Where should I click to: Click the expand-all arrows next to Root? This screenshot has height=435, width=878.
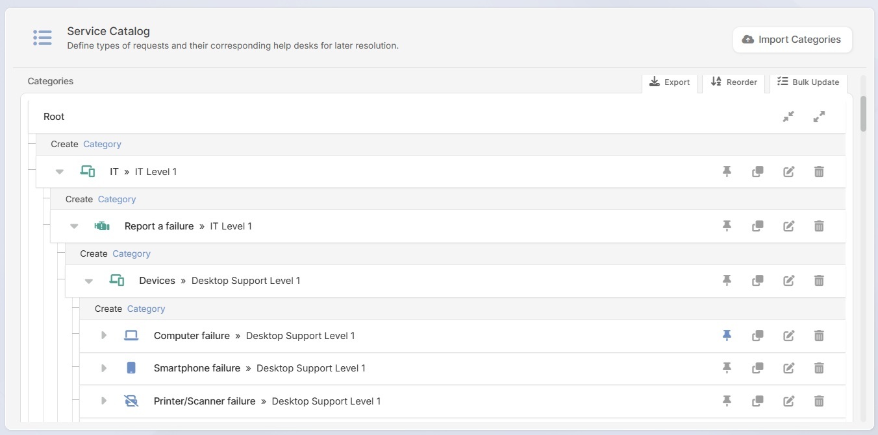tap(819, 117)
